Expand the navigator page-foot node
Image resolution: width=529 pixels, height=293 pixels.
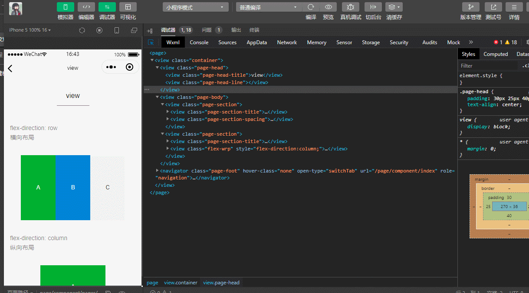point(157,171)
